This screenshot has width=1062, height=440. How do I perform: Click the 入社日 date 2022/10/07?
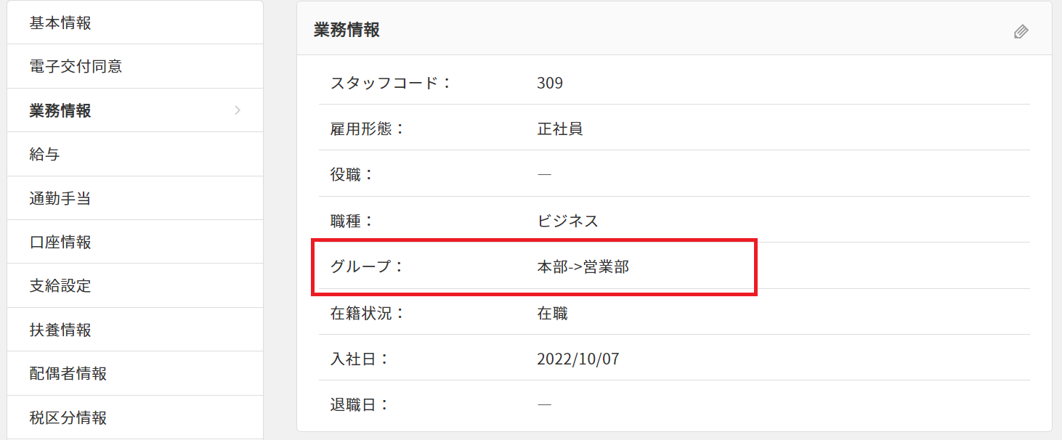578,359
